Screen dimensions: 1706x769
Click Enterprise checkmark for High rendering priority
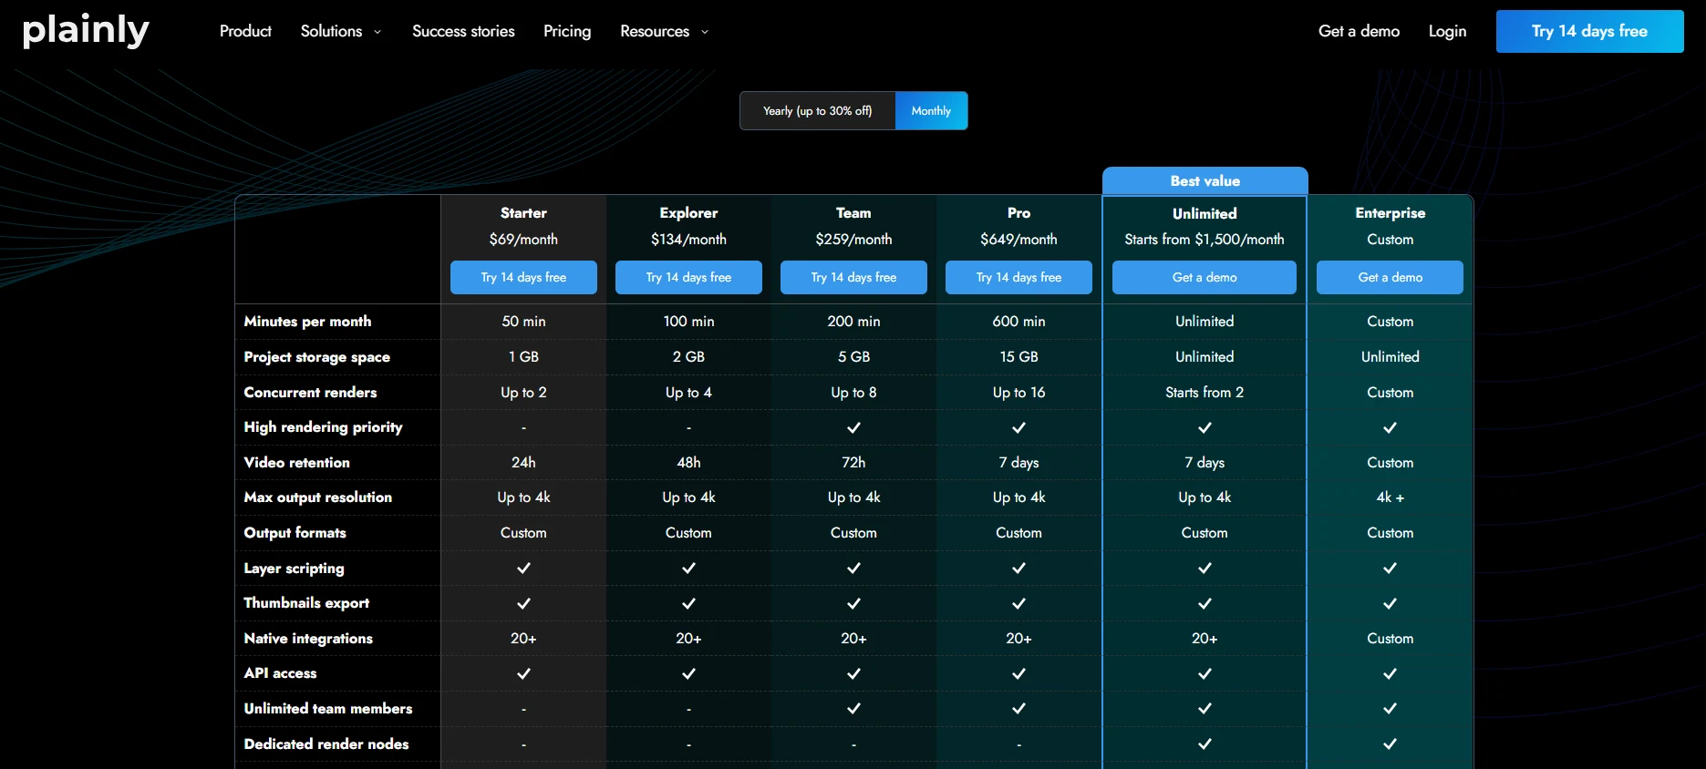click(1390, 427)
